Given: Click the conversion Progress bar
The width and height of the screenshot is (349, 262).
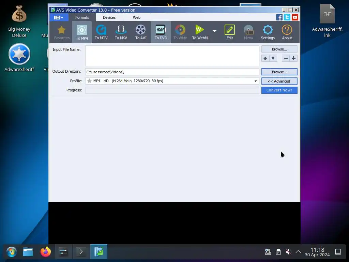Looking at the screenshot, I should [x=172, y=90].
